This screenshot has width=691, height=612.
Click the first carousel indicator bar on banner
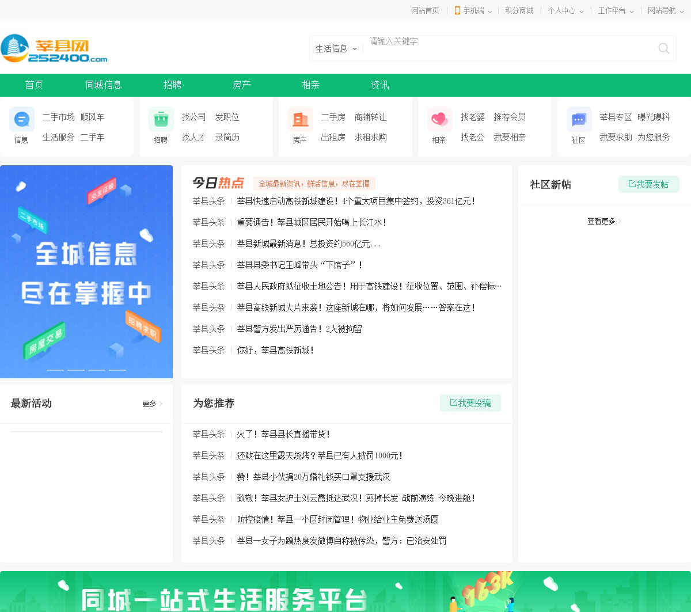click(x=55, y=370)
